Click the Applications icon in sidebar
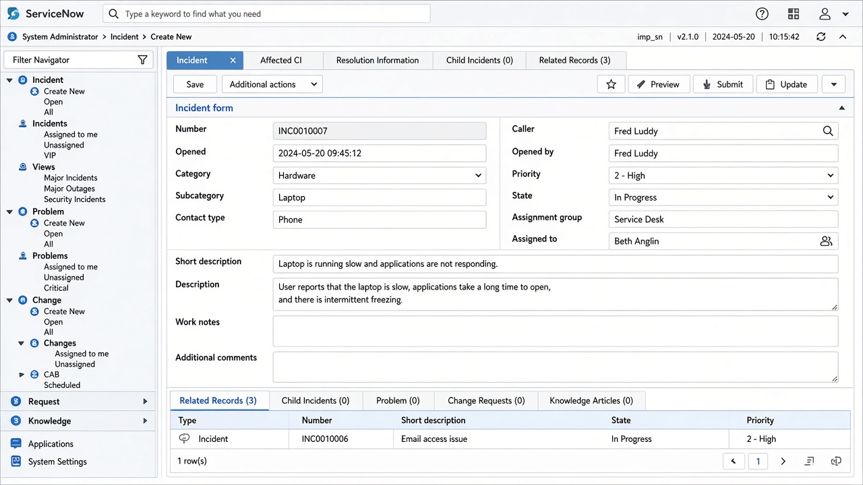This screenshot has width=863, height=485. [x=16, y=444]
